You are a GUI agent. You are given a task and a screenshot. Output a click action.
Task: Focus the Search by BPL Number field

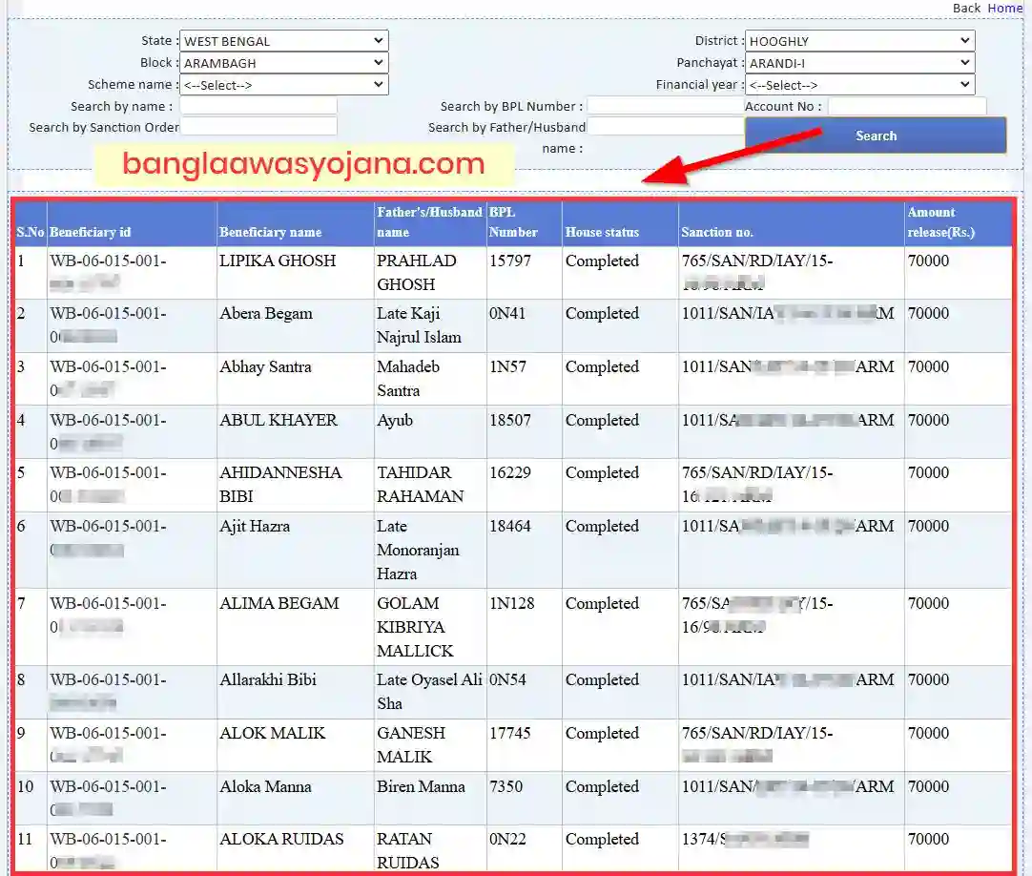(666, 105)
